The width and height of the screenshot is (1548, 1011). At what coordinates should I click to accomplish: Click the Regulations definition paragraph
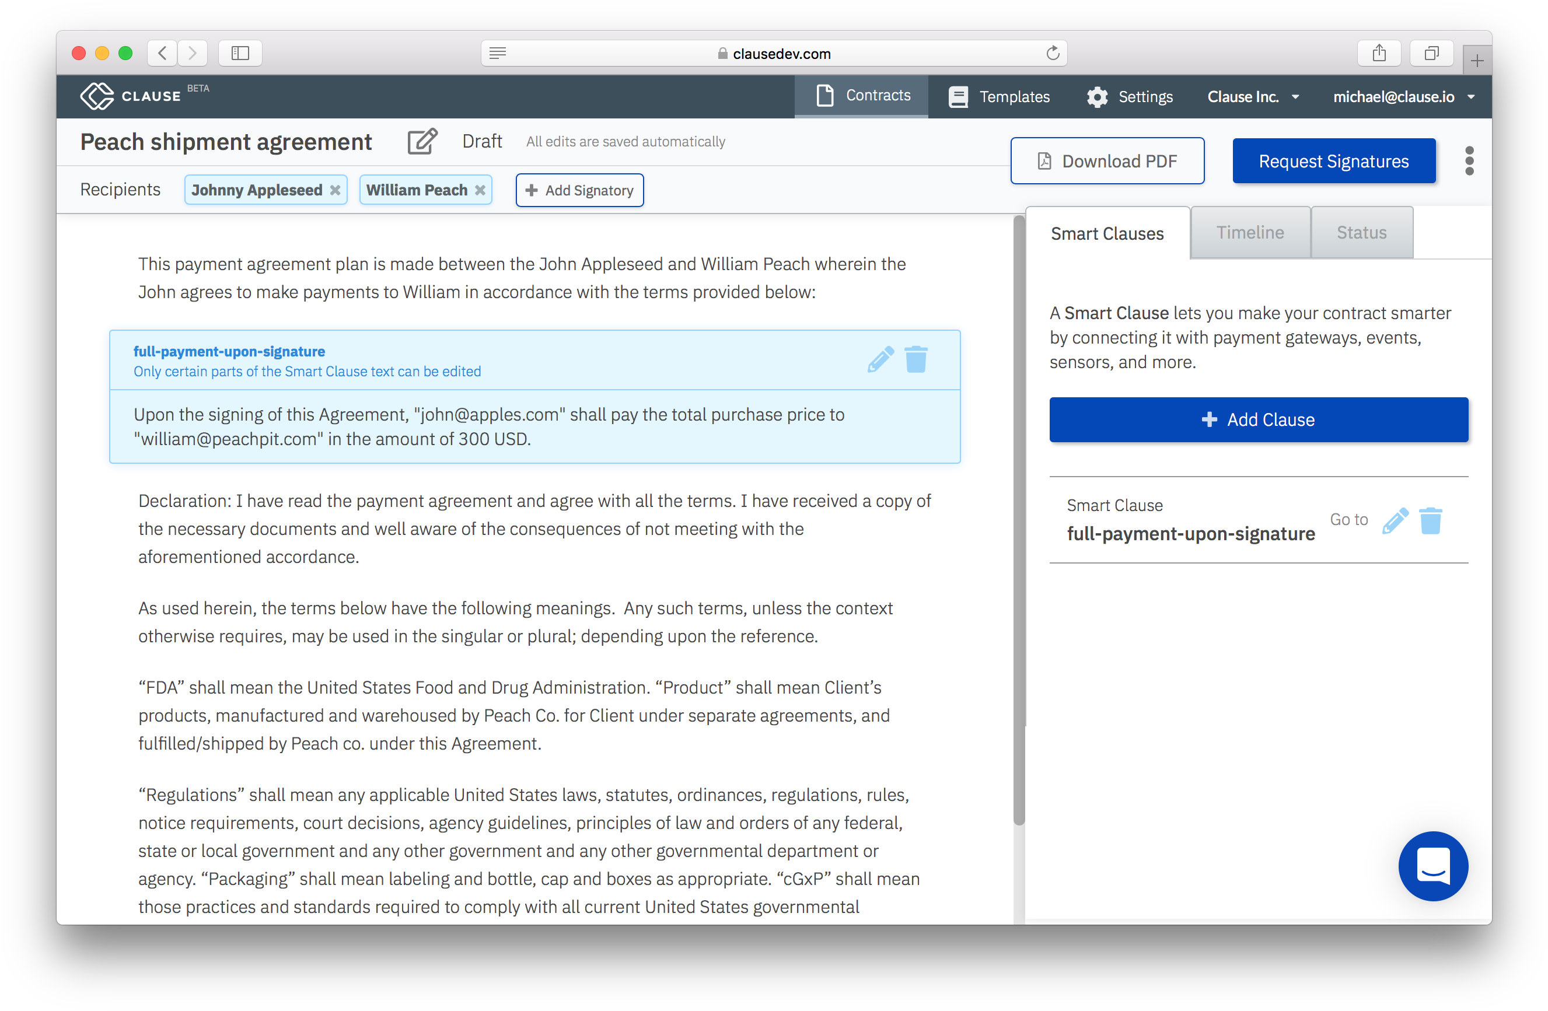coord(529,851)
